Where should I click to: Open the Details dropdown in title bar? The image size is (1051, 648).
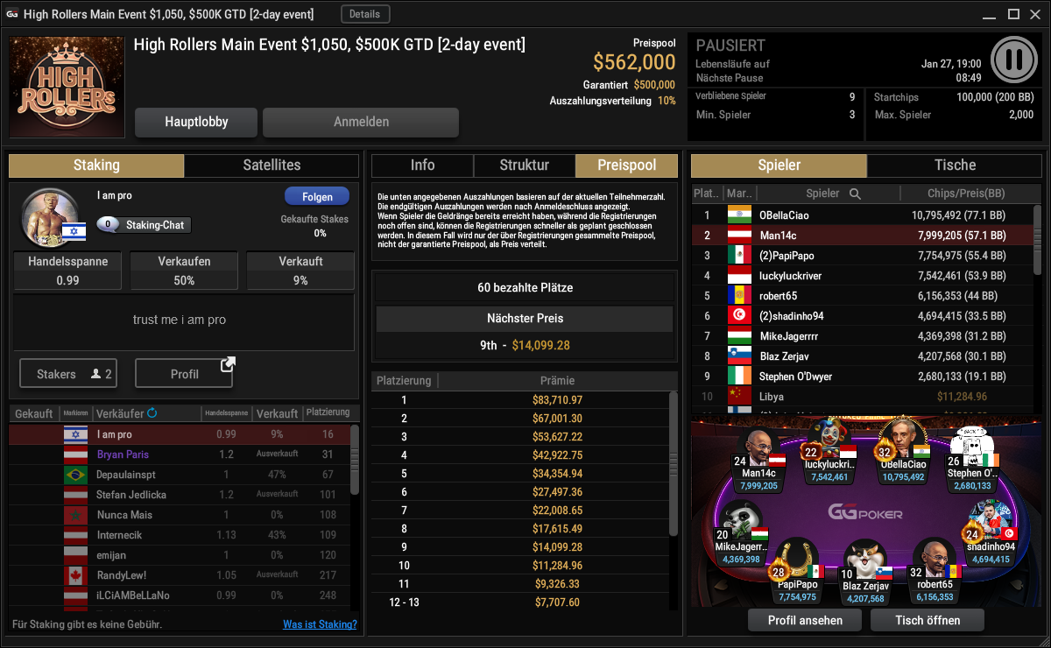pyautogui.click(x=365, y=14)
